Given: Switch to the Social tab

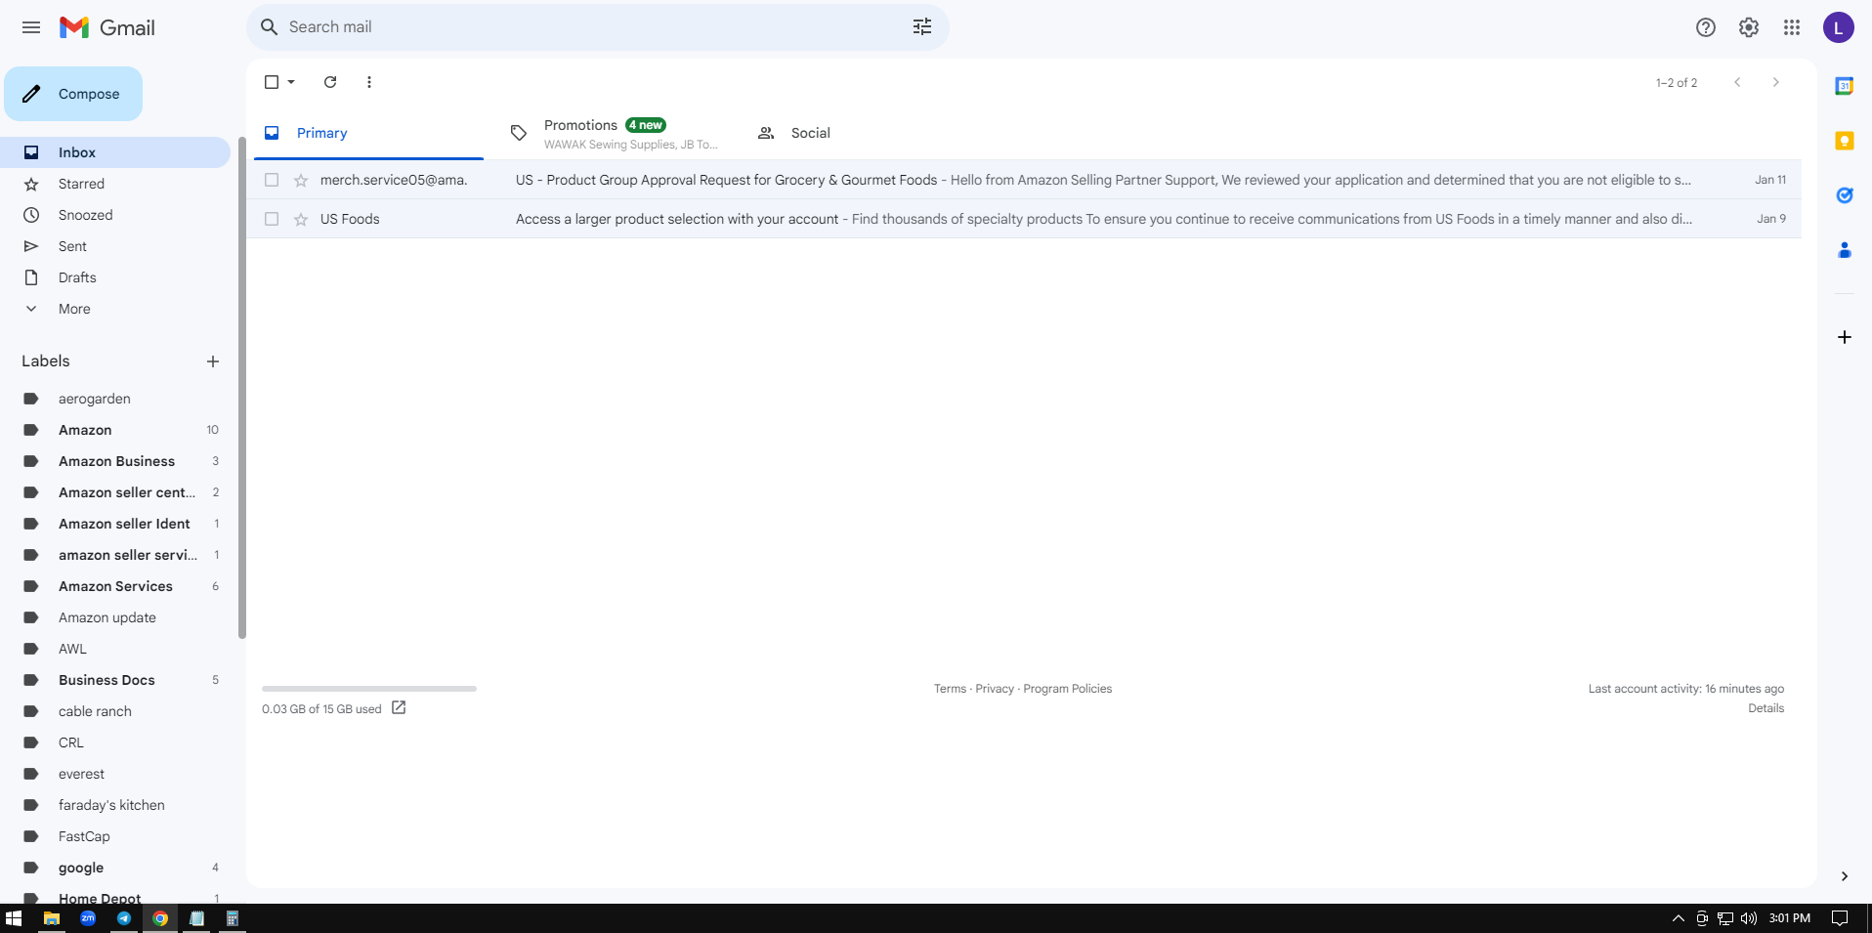Looking at the screenshot, I should pyautogui.click(x=862, y=133).
